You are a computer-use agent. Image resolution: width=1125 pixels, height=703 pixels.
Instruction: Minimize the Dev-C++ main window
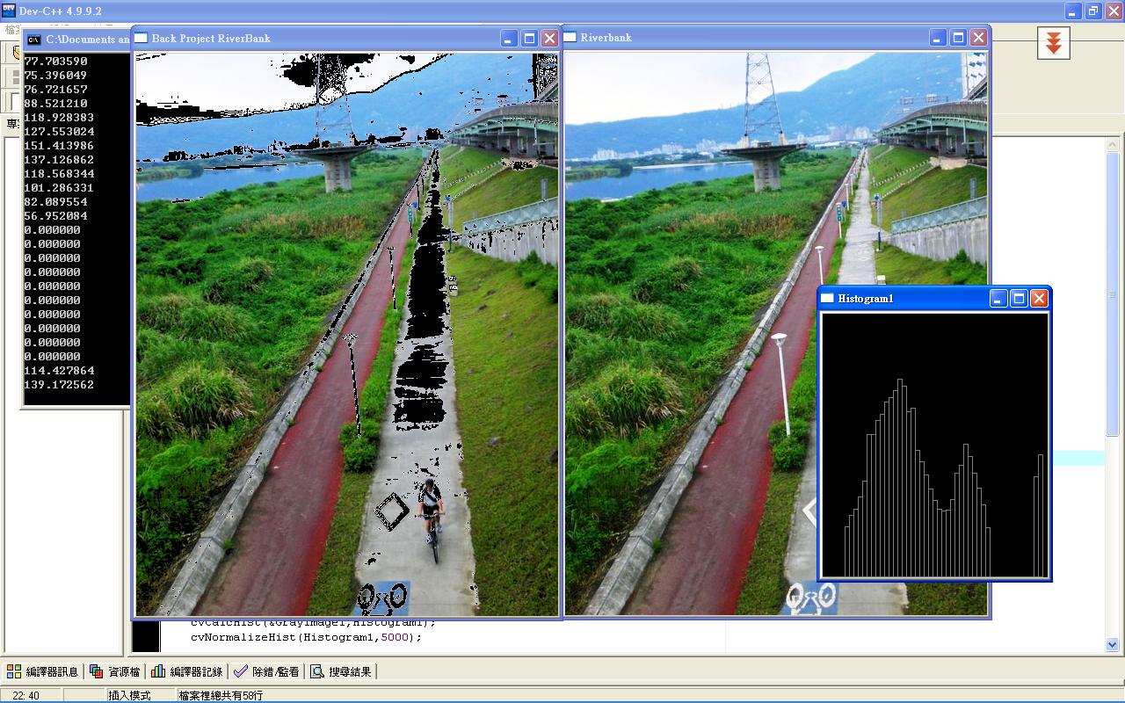(1073, 11)
